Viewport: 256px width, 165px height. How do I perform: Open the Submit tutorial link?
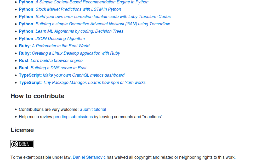[93, 109]
